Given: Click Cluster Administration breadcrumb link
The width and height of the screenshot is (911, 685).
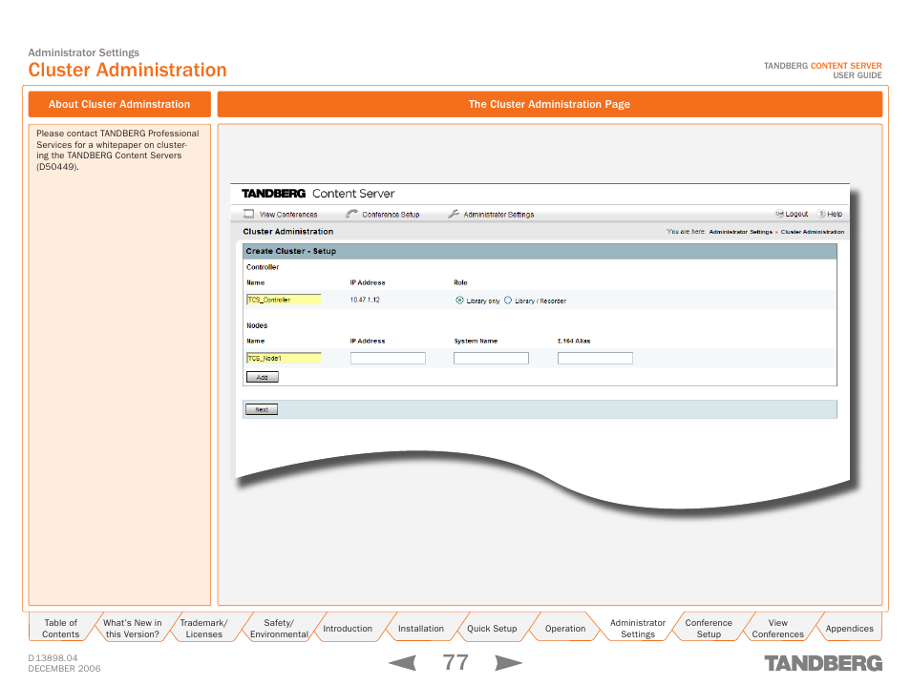Looking at the screenshot, I should [x=813, y=232].
